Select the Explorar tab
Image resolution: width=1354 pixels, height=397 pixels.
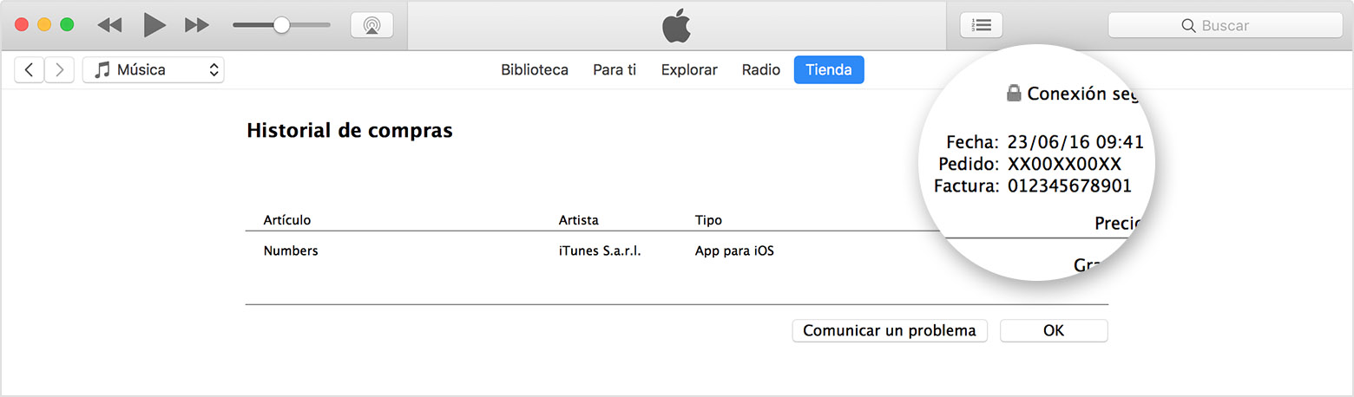click(689, 70)
